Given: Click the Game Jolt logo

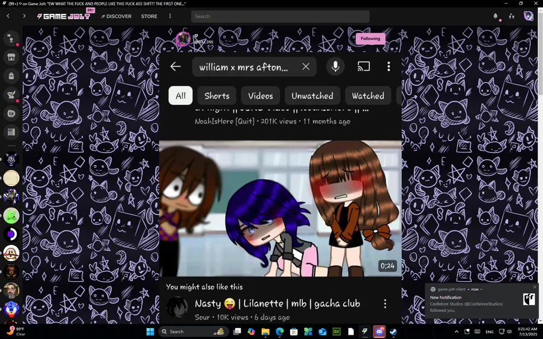Looking at the screenshot, I should pyautogui.click(x=64, y=16).
